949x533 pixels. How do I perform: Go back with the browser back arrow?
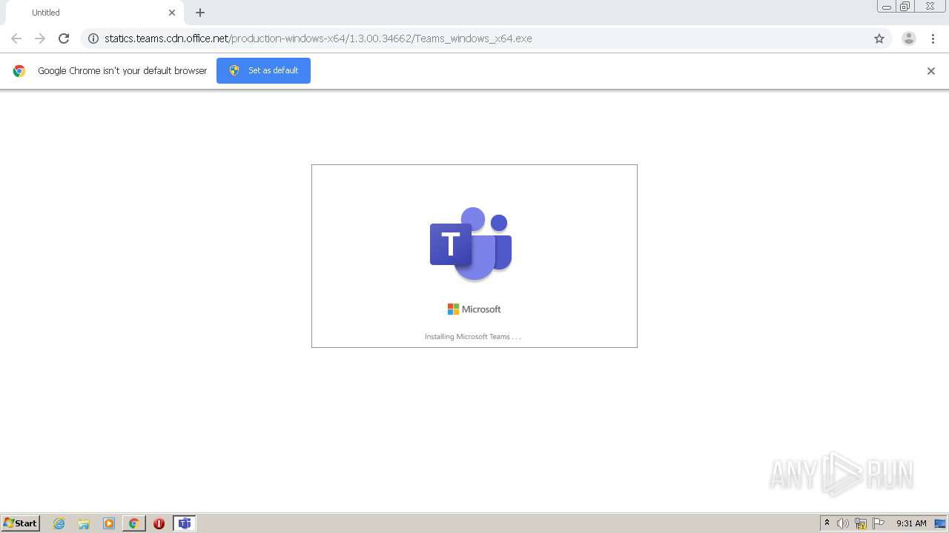16,38
